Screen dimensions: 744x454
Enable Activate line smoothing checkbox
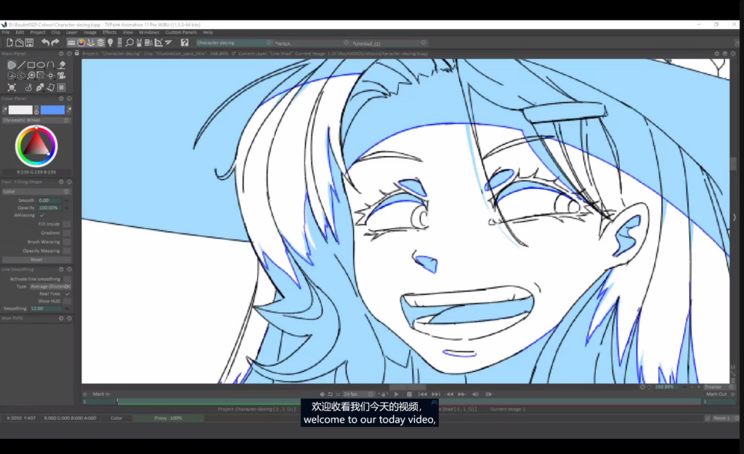pos(67,279)
